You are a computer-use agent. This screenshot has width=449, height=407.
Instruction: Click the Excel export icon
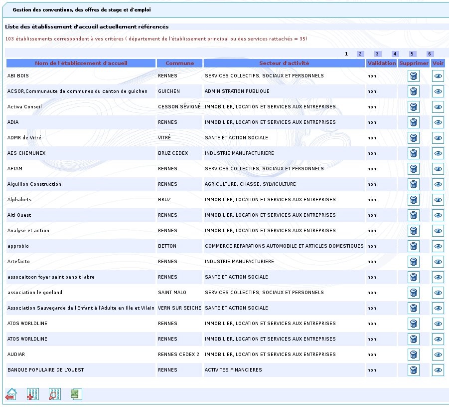(76, 394)
